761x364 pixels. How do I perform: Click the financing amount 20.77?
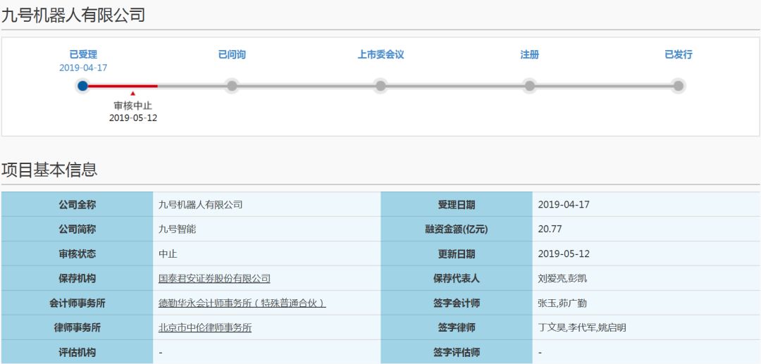pyautogui.click(x=550, y=230)
